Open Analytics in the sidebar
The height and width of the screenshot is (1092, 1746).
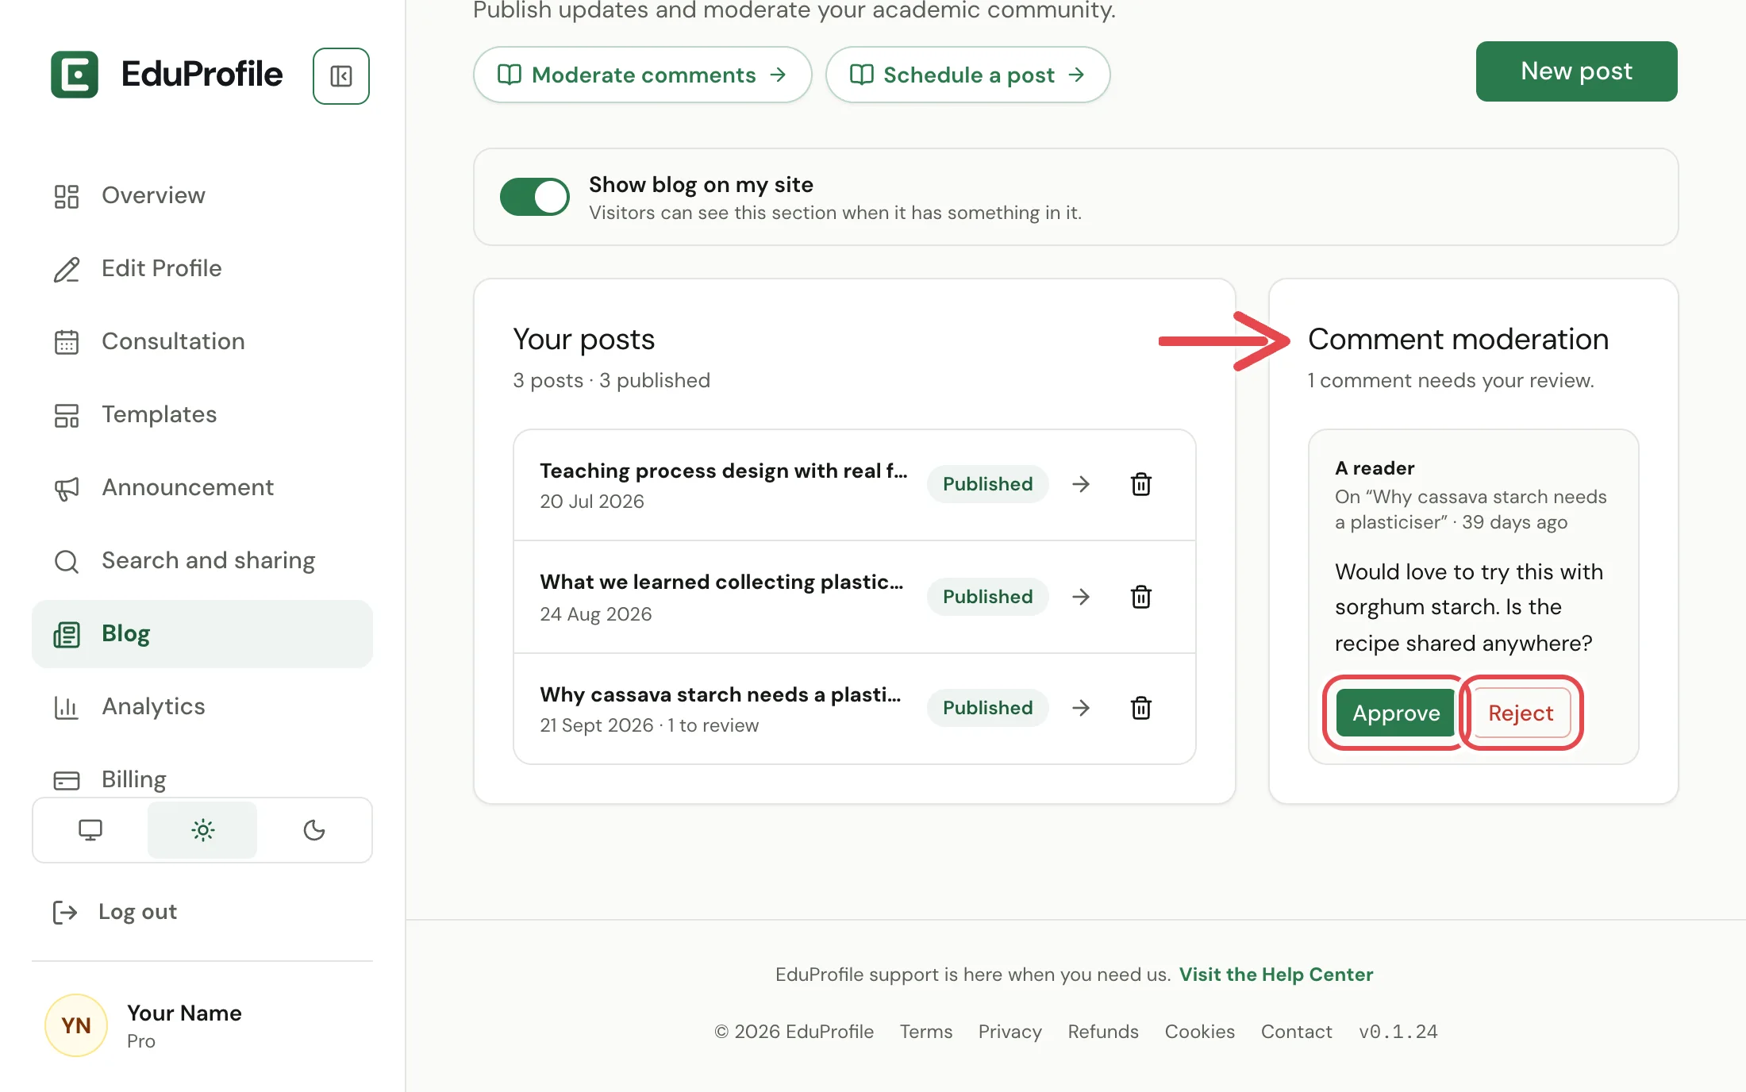coord(202,706)
